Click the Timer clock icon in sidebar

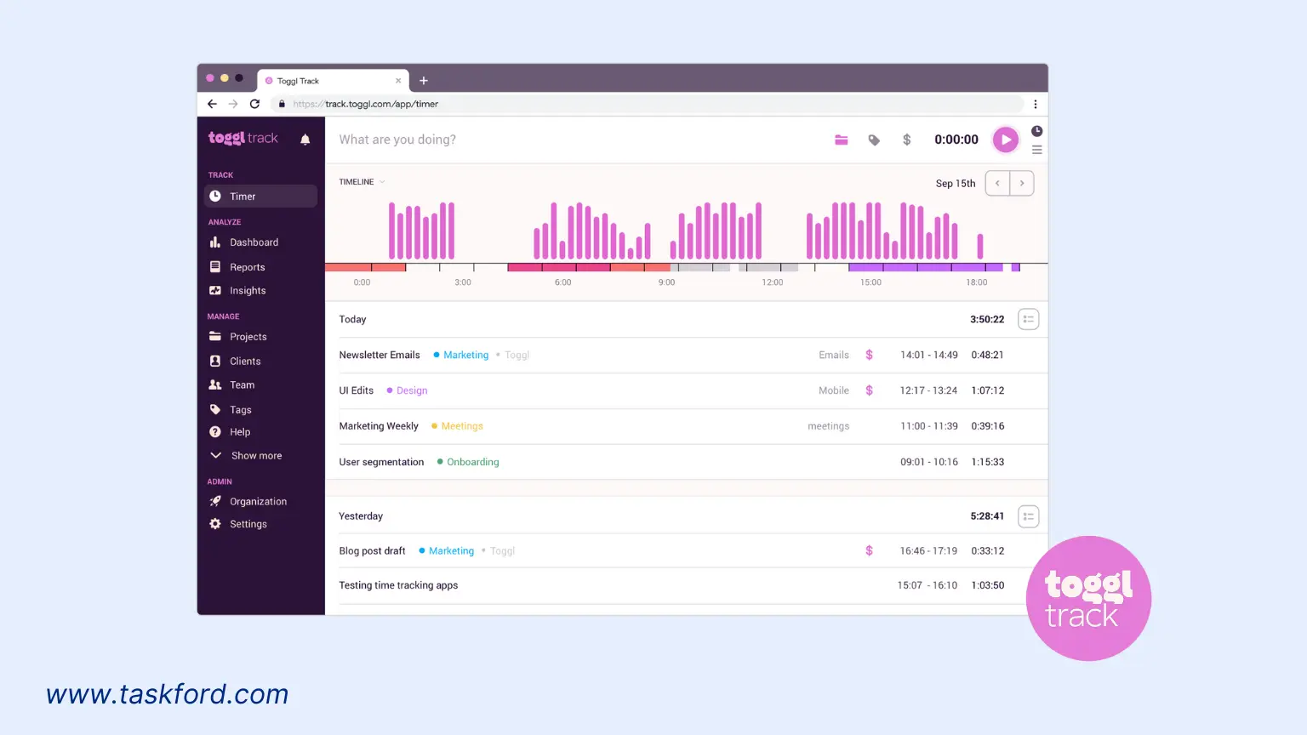point(215,197)
